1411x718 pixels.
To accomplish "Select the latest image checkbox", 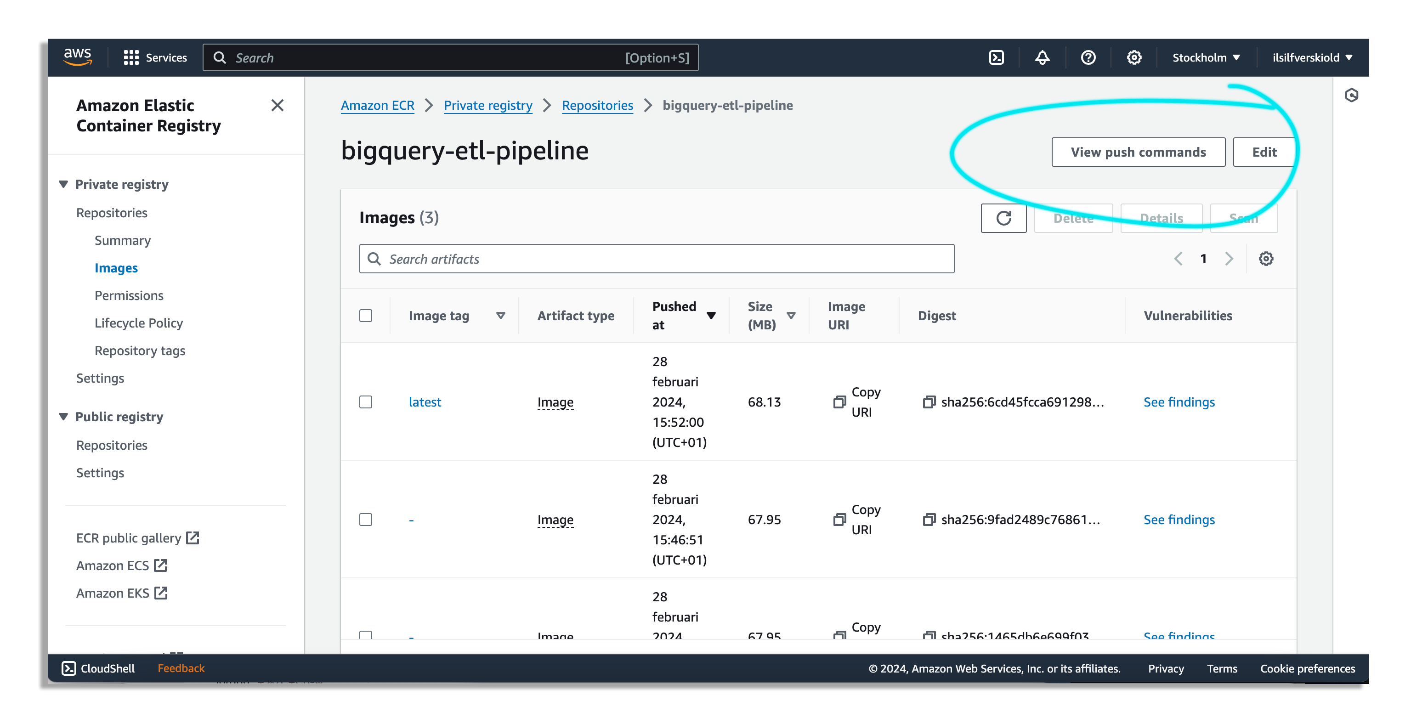I will [366, 402].
